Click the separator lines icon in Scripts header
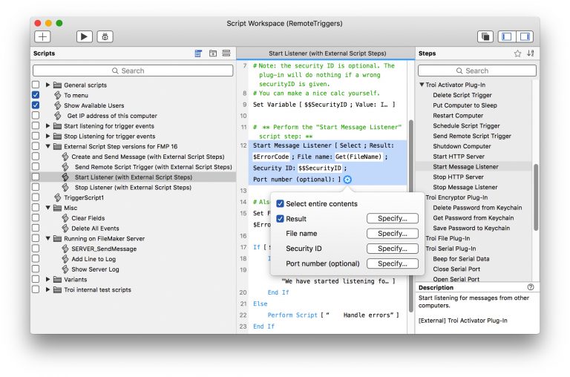Image resolution: width=570 pixels, height=377 pixels. pyautogui.click(x=226, y=53)
